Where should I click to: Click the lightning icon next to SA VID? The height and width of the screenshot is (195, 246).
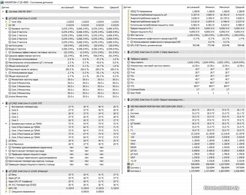[6, 25]
